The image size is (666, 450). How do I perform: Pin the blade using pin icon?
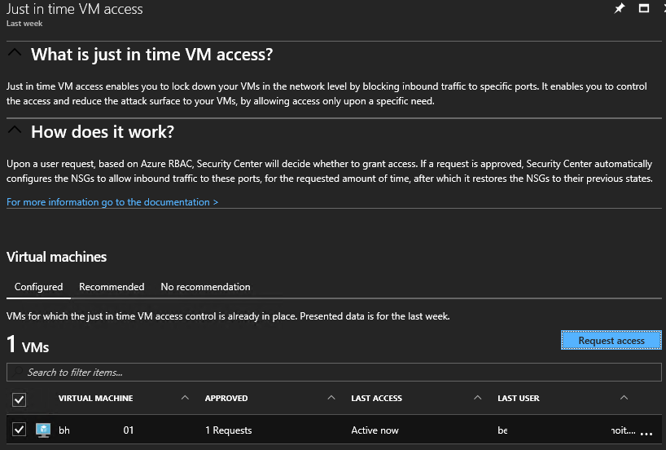tap(619, 9)
